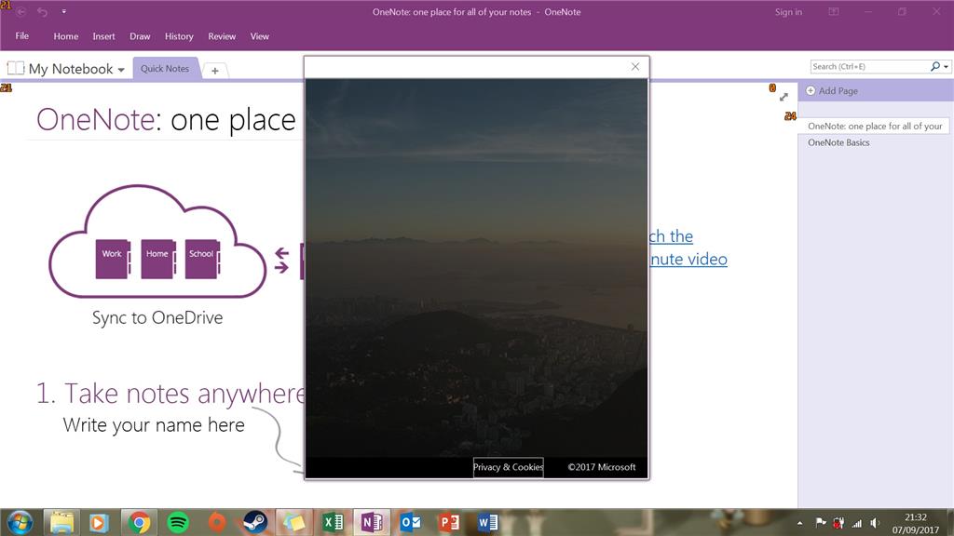Open Excel from the taskbar

pos(333,522)
